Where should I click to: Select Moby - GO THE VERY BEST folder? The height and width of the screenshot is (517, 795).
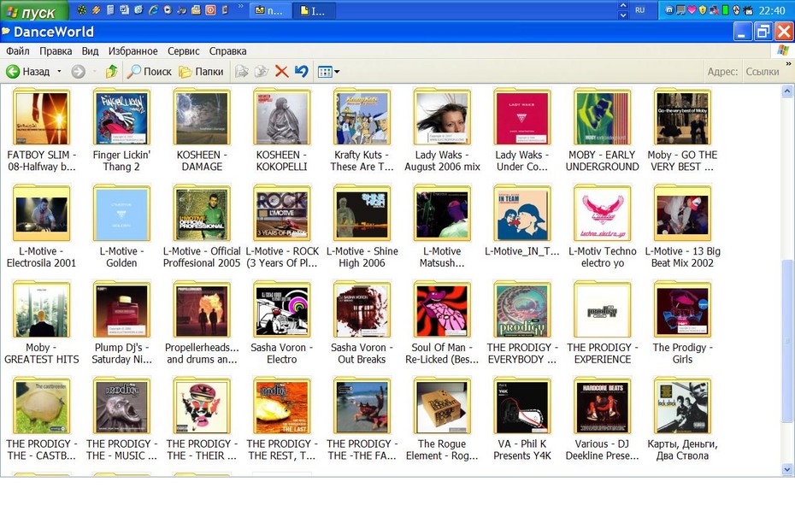[682, 131]
